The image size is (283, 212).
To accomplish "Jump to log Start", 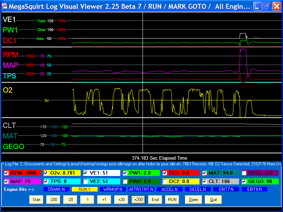I will [x=36, y=200].
